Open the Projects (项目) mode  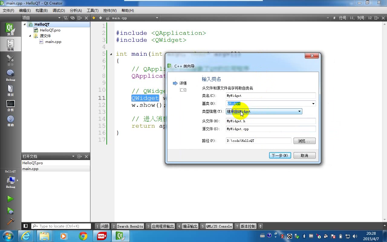pyautogui.click(x=10, y=90)
